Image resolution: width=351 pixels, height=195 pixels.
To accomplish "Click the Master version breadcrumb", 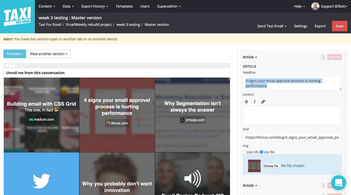I will tap(157, 24).
